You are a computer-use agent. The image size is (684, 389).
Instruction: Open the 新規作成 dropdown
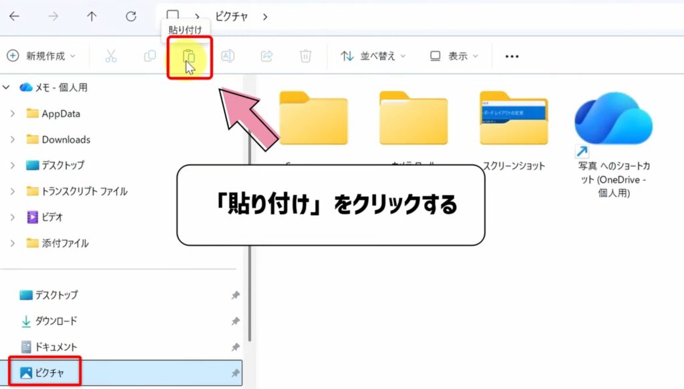[41, 57]
